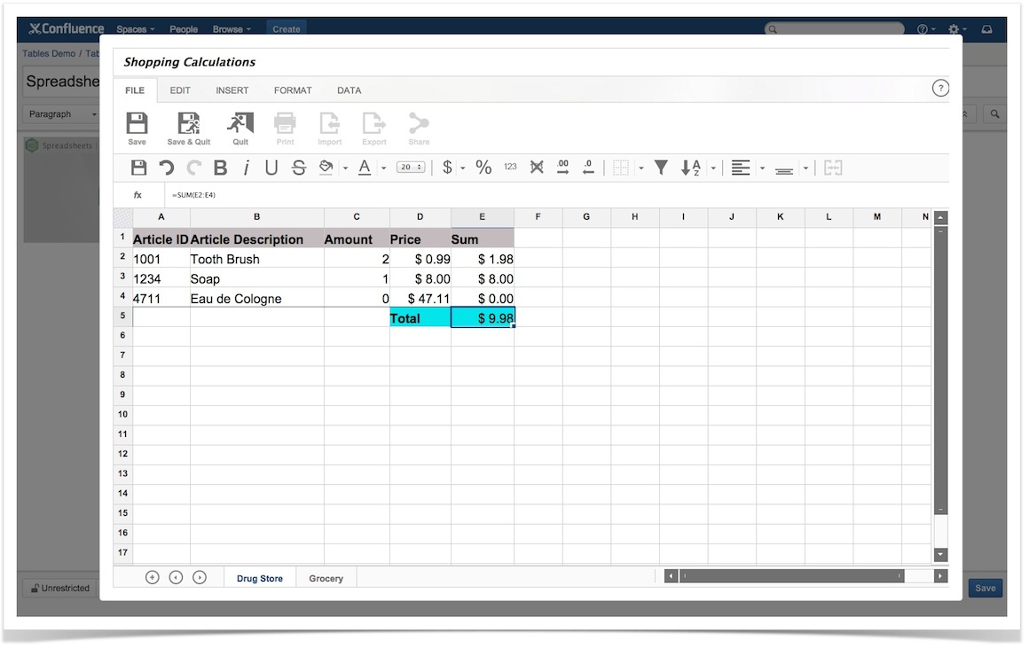Select the Grocery sheet tab
This screenshot has height=648, width=1029.
pyautogui.click(x=326, y=578)
